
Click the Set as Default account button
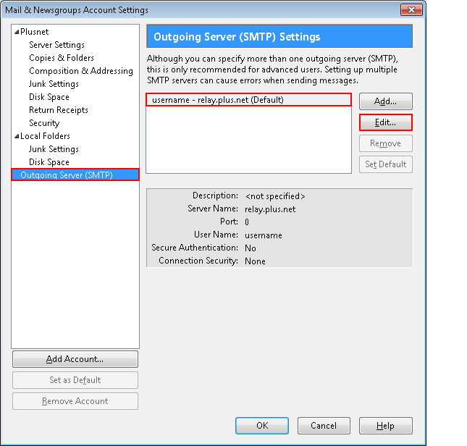pos(75,380)
